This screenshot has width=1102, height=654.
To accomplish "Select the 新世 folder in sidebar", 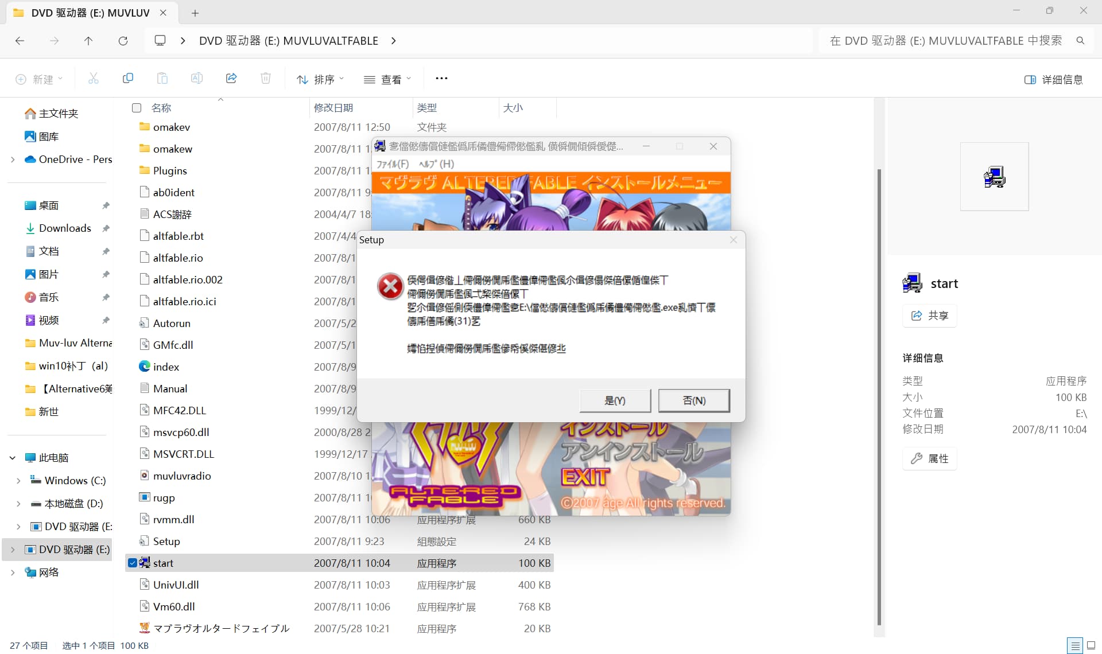I will (42, 412).
